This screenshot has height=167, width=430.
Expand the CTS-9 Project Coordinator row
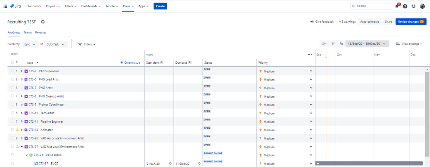click(x=22, y=105)
